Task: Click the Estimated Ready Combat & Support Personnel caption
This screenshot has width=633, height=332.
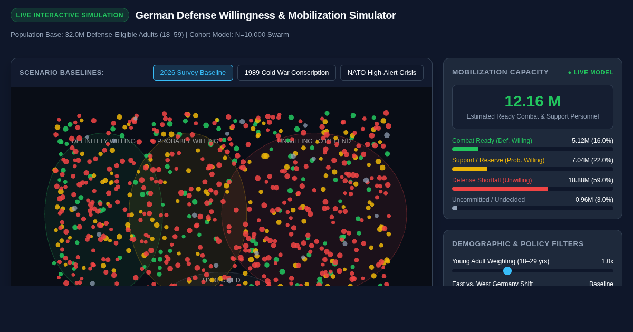Action: pos(533,116)
